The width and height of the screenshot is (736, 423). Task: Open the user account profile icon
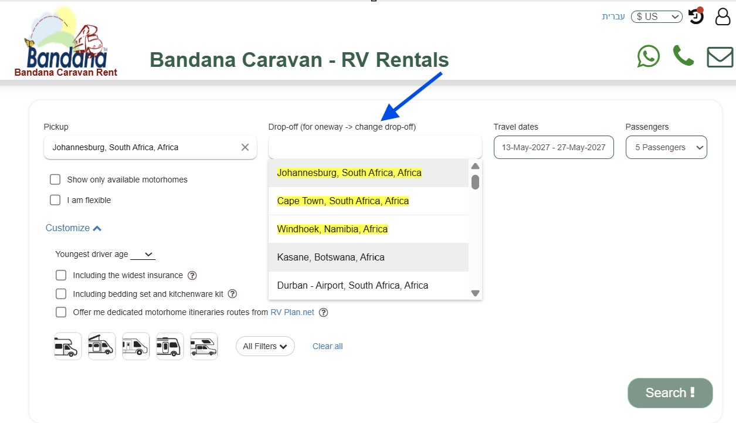[723, 16]
